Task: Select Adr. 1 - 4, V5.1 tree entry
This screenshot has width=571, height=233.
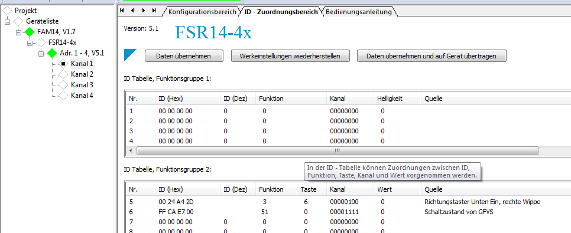Action: 82,53
